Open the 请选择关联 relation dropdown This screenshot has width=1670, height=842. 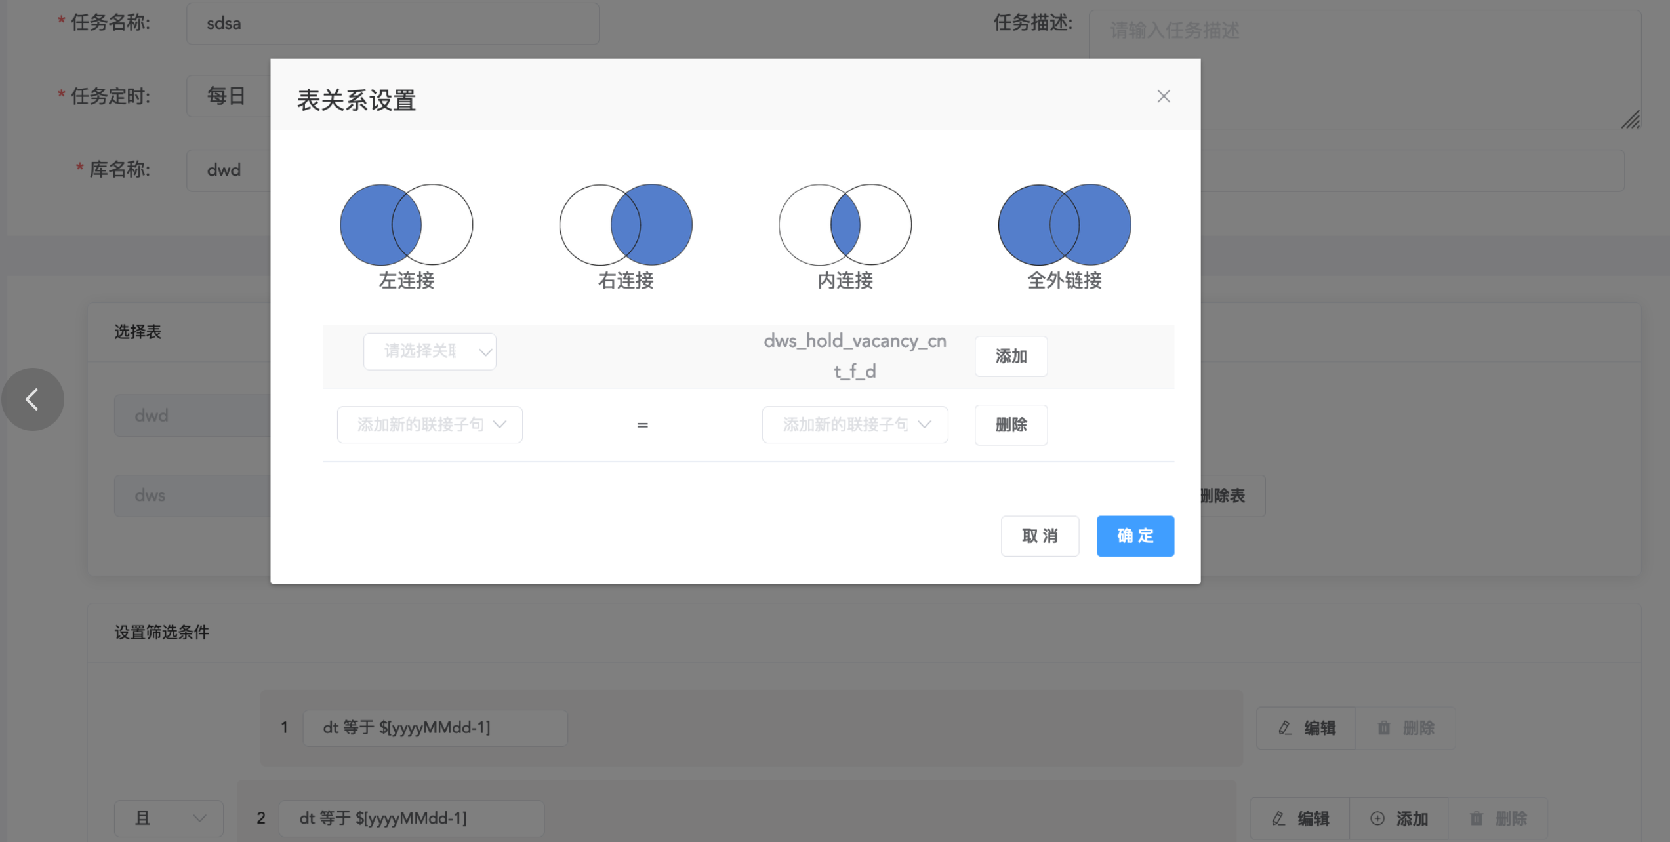430,351
